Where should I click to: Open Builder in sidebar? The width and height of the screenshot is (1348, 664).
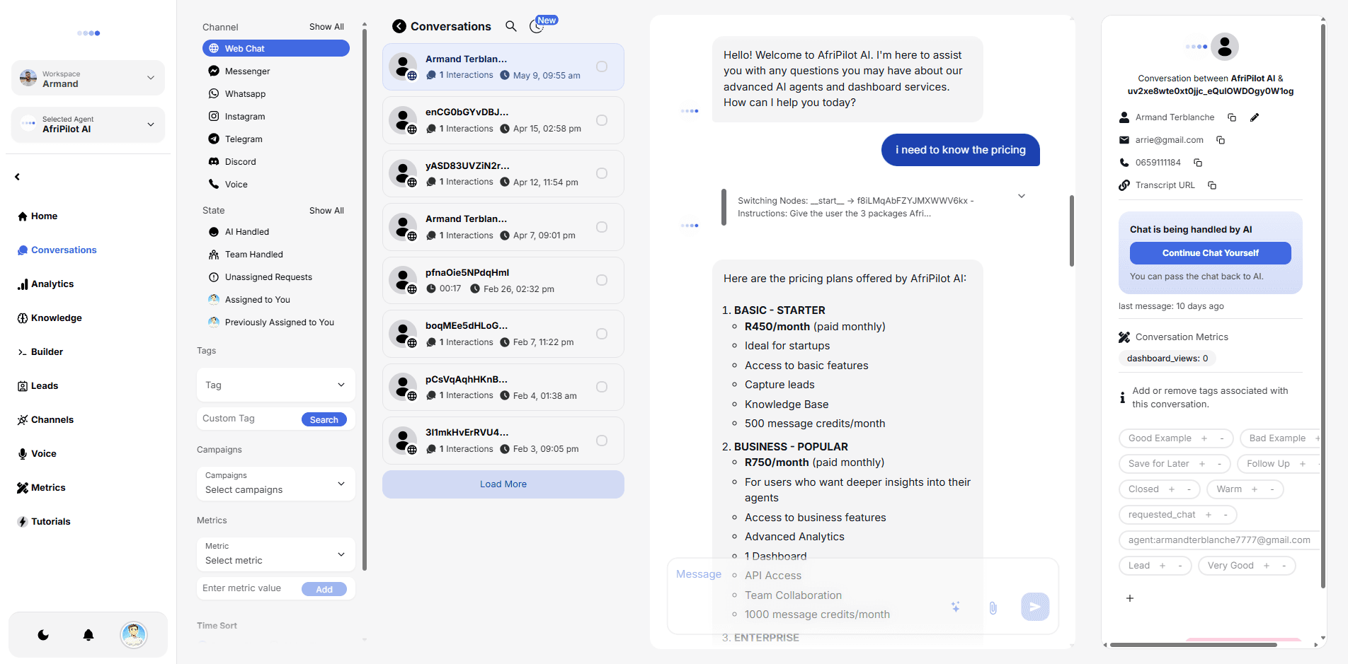(x=40, y=352)
